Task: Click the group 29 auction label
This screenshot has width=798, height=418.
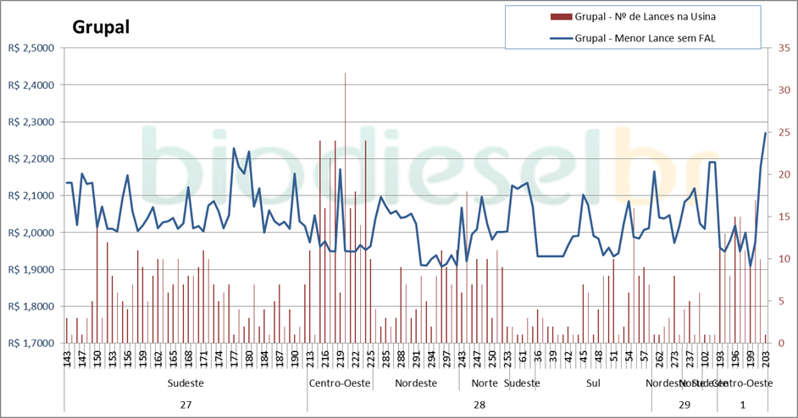Action: coord(684,404)
